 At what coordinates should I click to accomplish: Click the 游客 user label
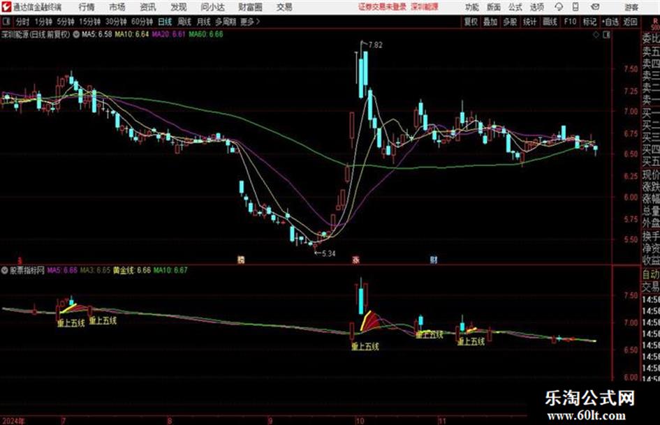click(x=631, y=7)
